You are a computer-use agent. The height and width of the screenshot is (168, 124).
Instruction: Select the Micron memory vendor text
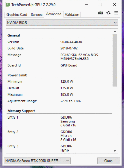66,136
